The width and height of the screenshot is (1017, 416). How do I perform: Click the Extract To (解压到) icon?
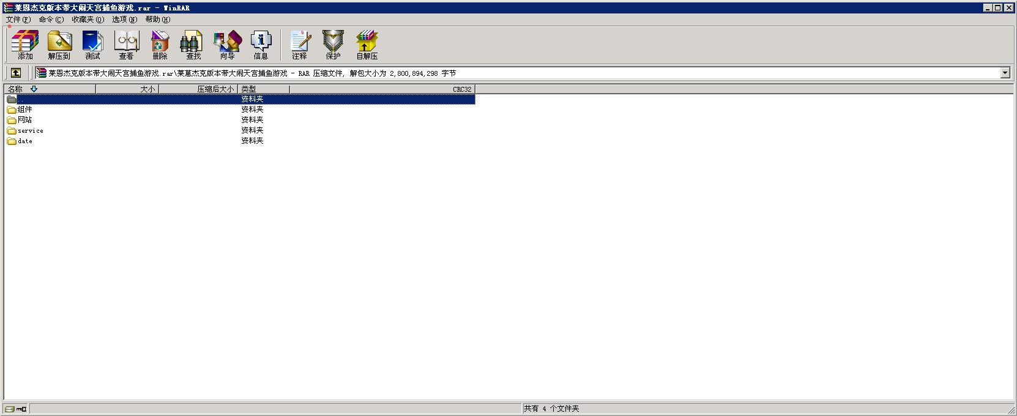coord(59,45)
